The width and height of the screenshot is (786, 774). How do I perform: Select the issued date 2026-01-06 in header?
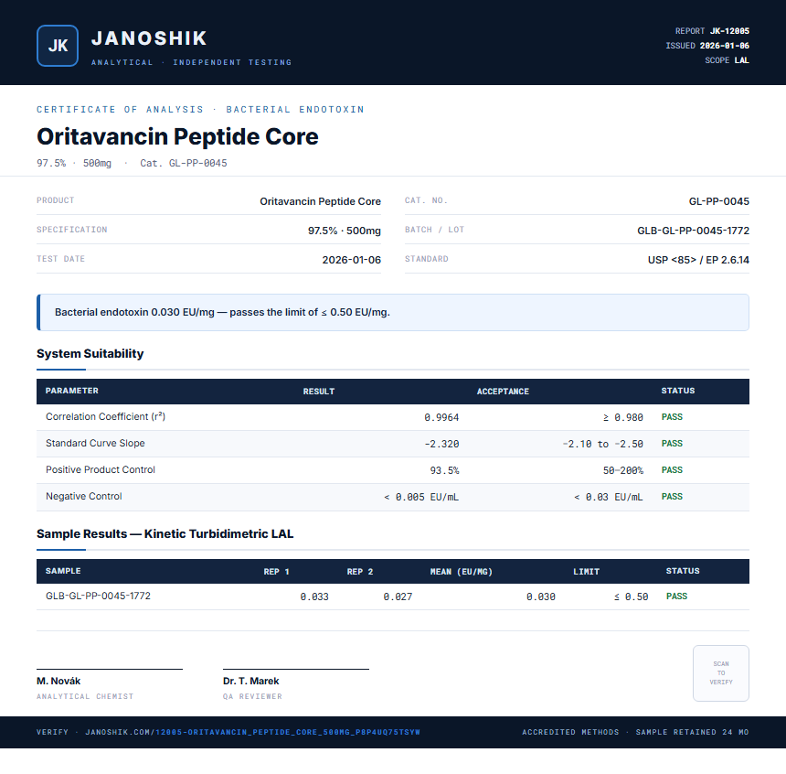pos(725,46)
